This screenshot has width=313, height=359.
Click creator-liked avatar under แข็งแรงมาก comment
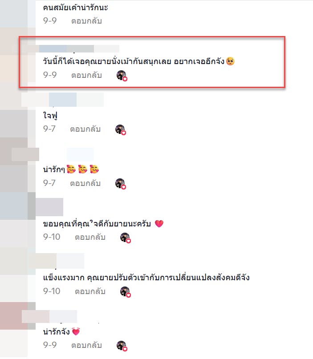tap(126, 292)
